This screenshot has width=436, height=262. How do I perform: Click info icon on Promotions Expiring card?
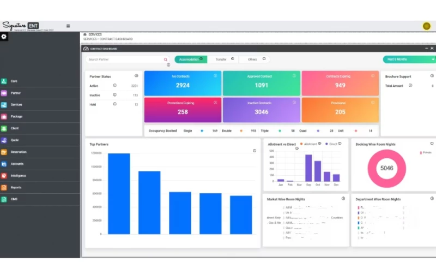[215, 103]
